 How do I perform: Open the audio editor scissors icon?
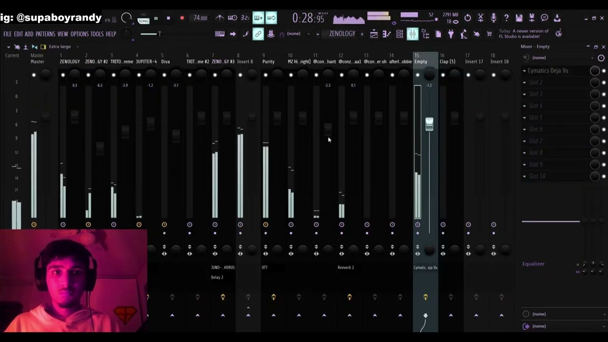[x=481, y=18]
